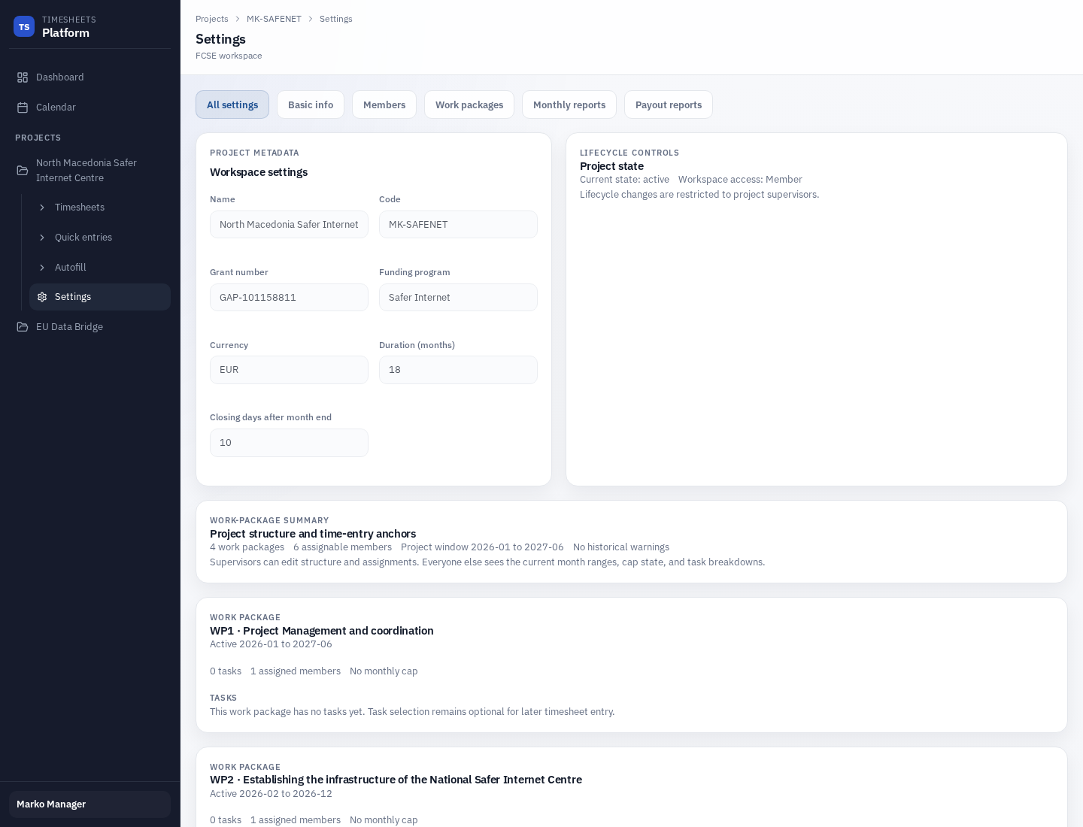Switch to the Work packages tab
This screenshot has height=827, width=1083.
click(x=469, y=105)
